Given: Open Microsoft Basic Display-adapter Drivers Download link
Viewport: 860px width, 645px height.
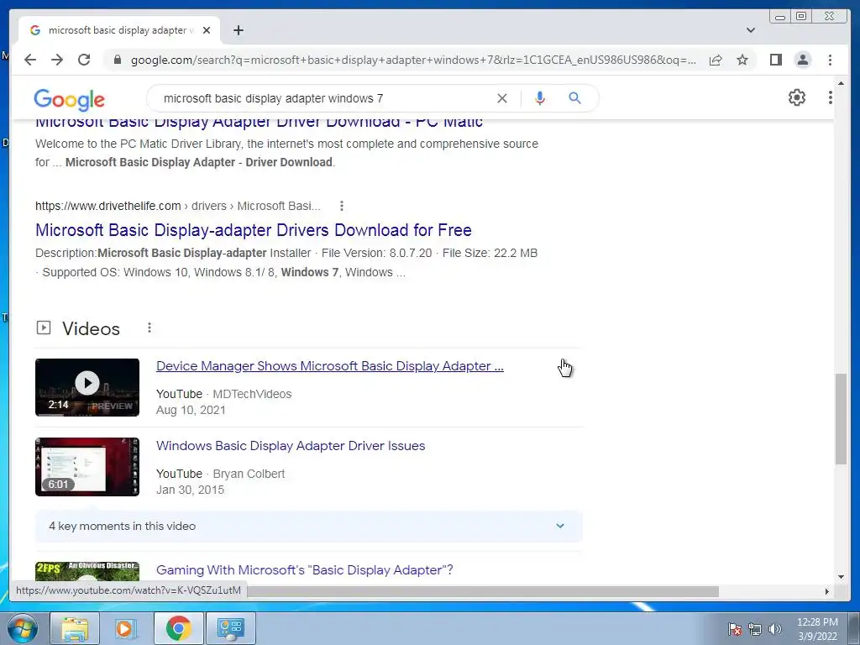Looking at the screenshot, I should tap(254, 230).
